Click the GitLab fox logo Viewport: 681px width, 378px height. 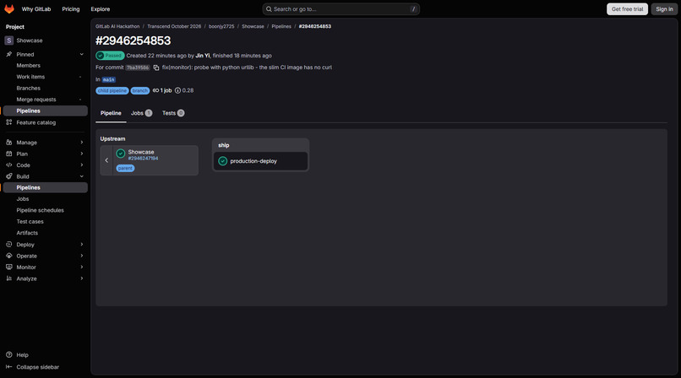click(9, 8)
